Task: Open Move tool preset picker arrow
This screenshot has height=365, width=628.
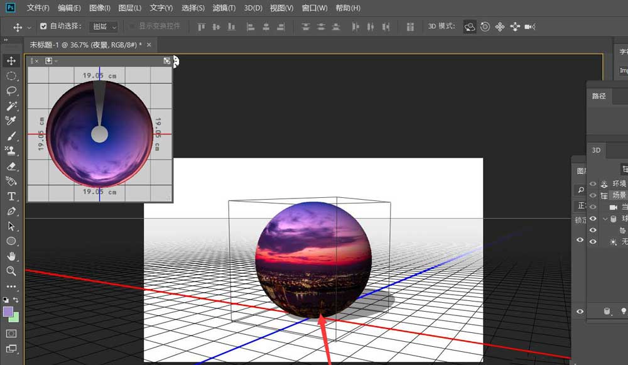Action: pyautogui.click(x=29, y=27)
